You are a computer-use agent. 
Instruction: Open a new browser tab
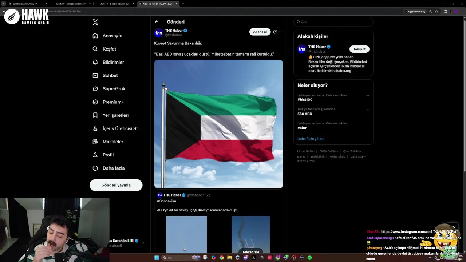tap(183, 4)
